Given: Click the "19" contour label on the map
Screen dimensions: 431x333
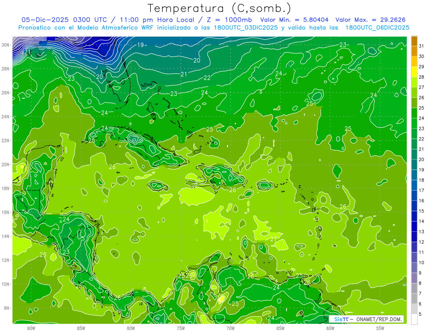Looking at the screenshot, I should point(140,45).
